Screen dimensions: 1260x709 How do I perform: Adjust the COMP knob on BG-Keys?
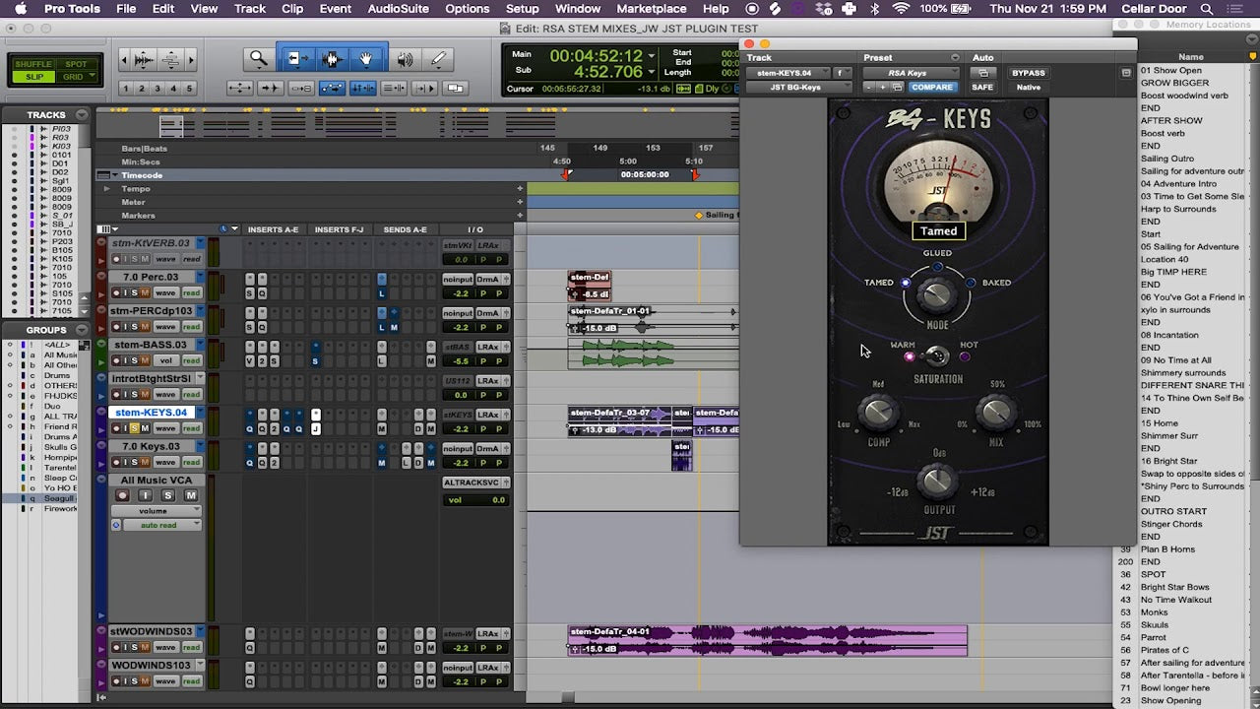[878, 413]
